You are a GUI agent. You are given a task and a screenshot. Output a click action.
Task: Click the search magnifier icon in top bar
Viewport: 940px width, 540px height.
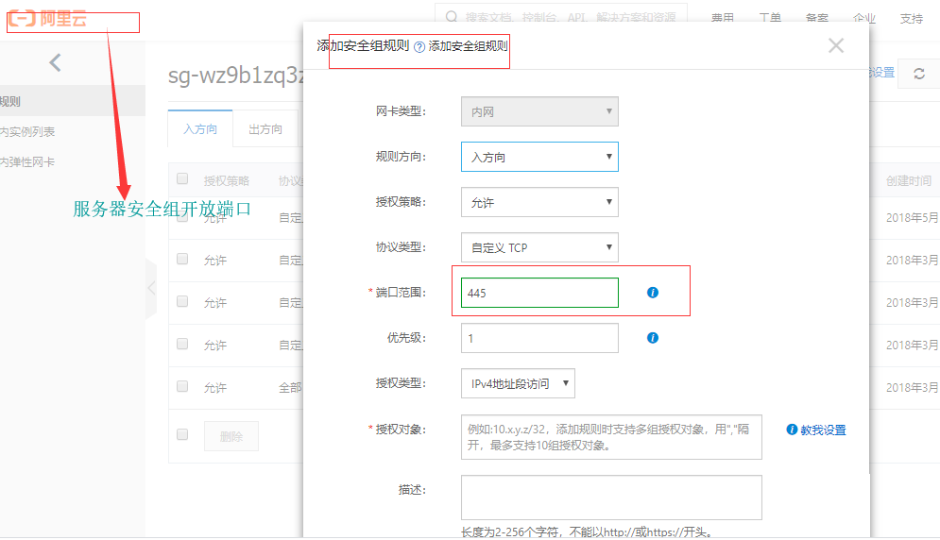[451, 18]
